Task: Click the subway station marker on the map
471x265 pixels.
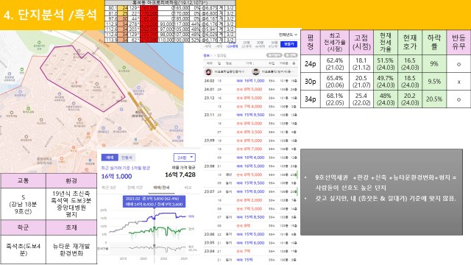Action: tap(139, 107)
